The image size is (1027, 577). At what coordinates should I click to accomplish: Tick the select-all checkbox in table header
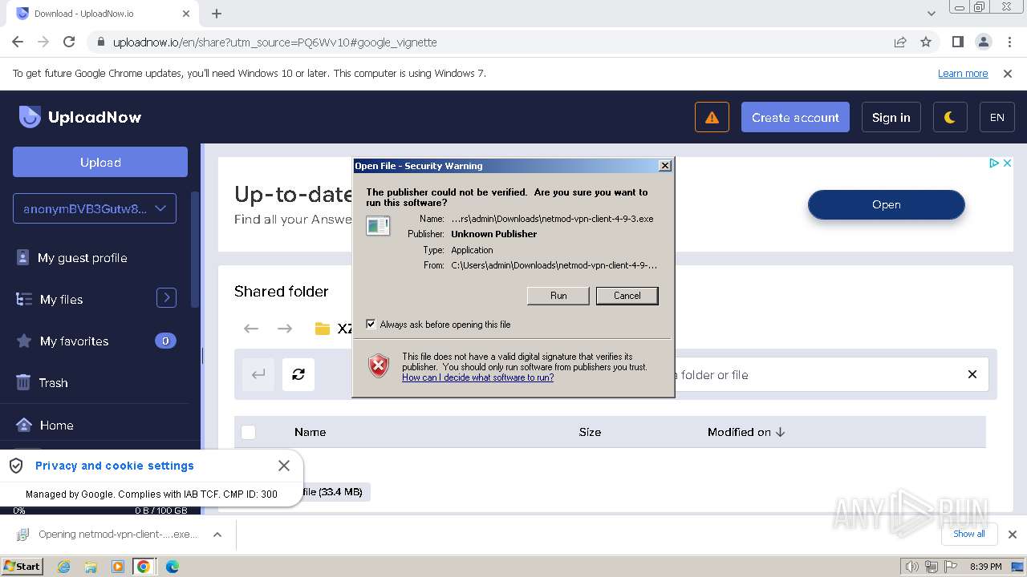click(249, 432)
